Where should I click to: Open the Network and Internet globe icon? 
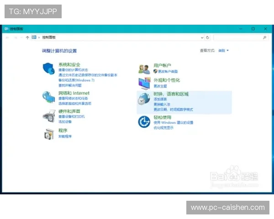[48, 97]
